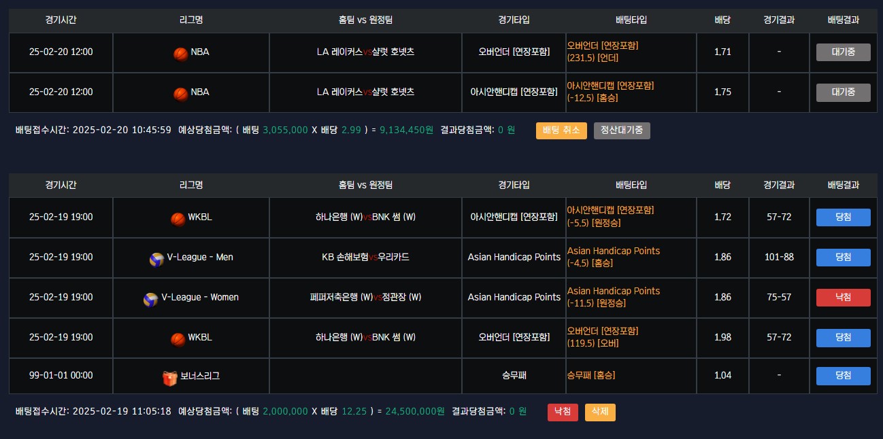Click the 대기중 badge in the NBA Asian handicap row
Image resolution: width=883 pixels, height=439 pixels.
pos(844,92)
